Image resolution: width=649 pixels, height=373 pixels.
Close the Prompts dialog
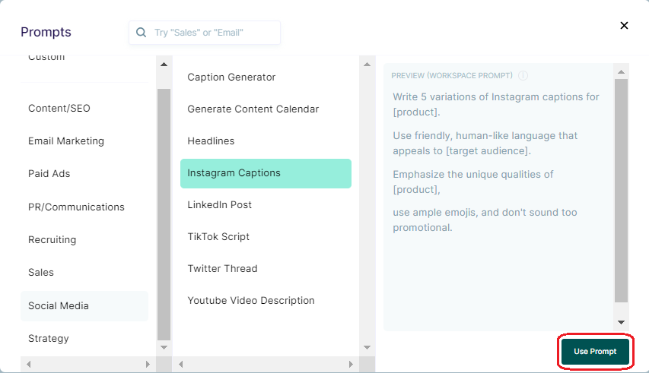click(x=624, y=26)
